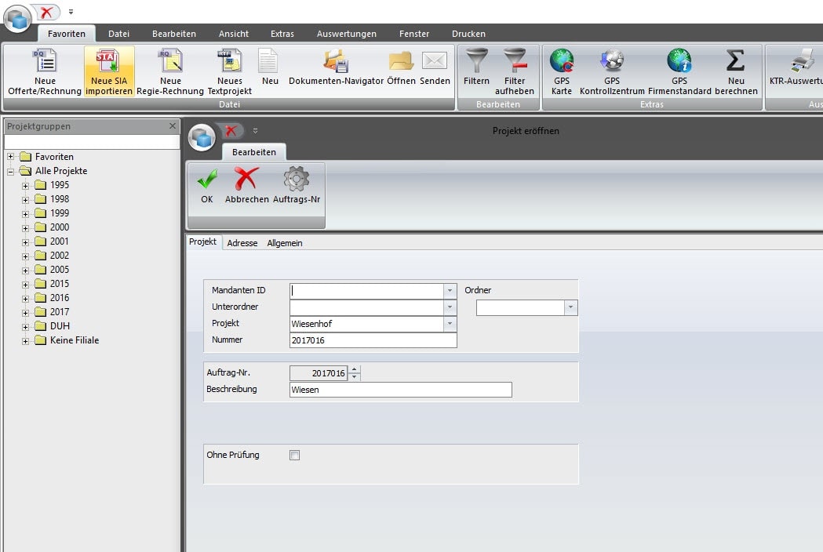Image resolution: width=823 pixels, height=552 pixels.
Task: Switch to the Allgemein tab
Action: point(285,243)
